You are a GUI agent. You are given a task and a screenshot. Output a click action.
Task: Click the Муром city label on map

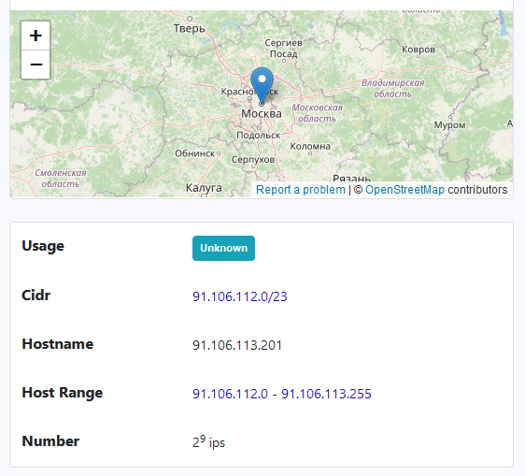coord(449,125)
